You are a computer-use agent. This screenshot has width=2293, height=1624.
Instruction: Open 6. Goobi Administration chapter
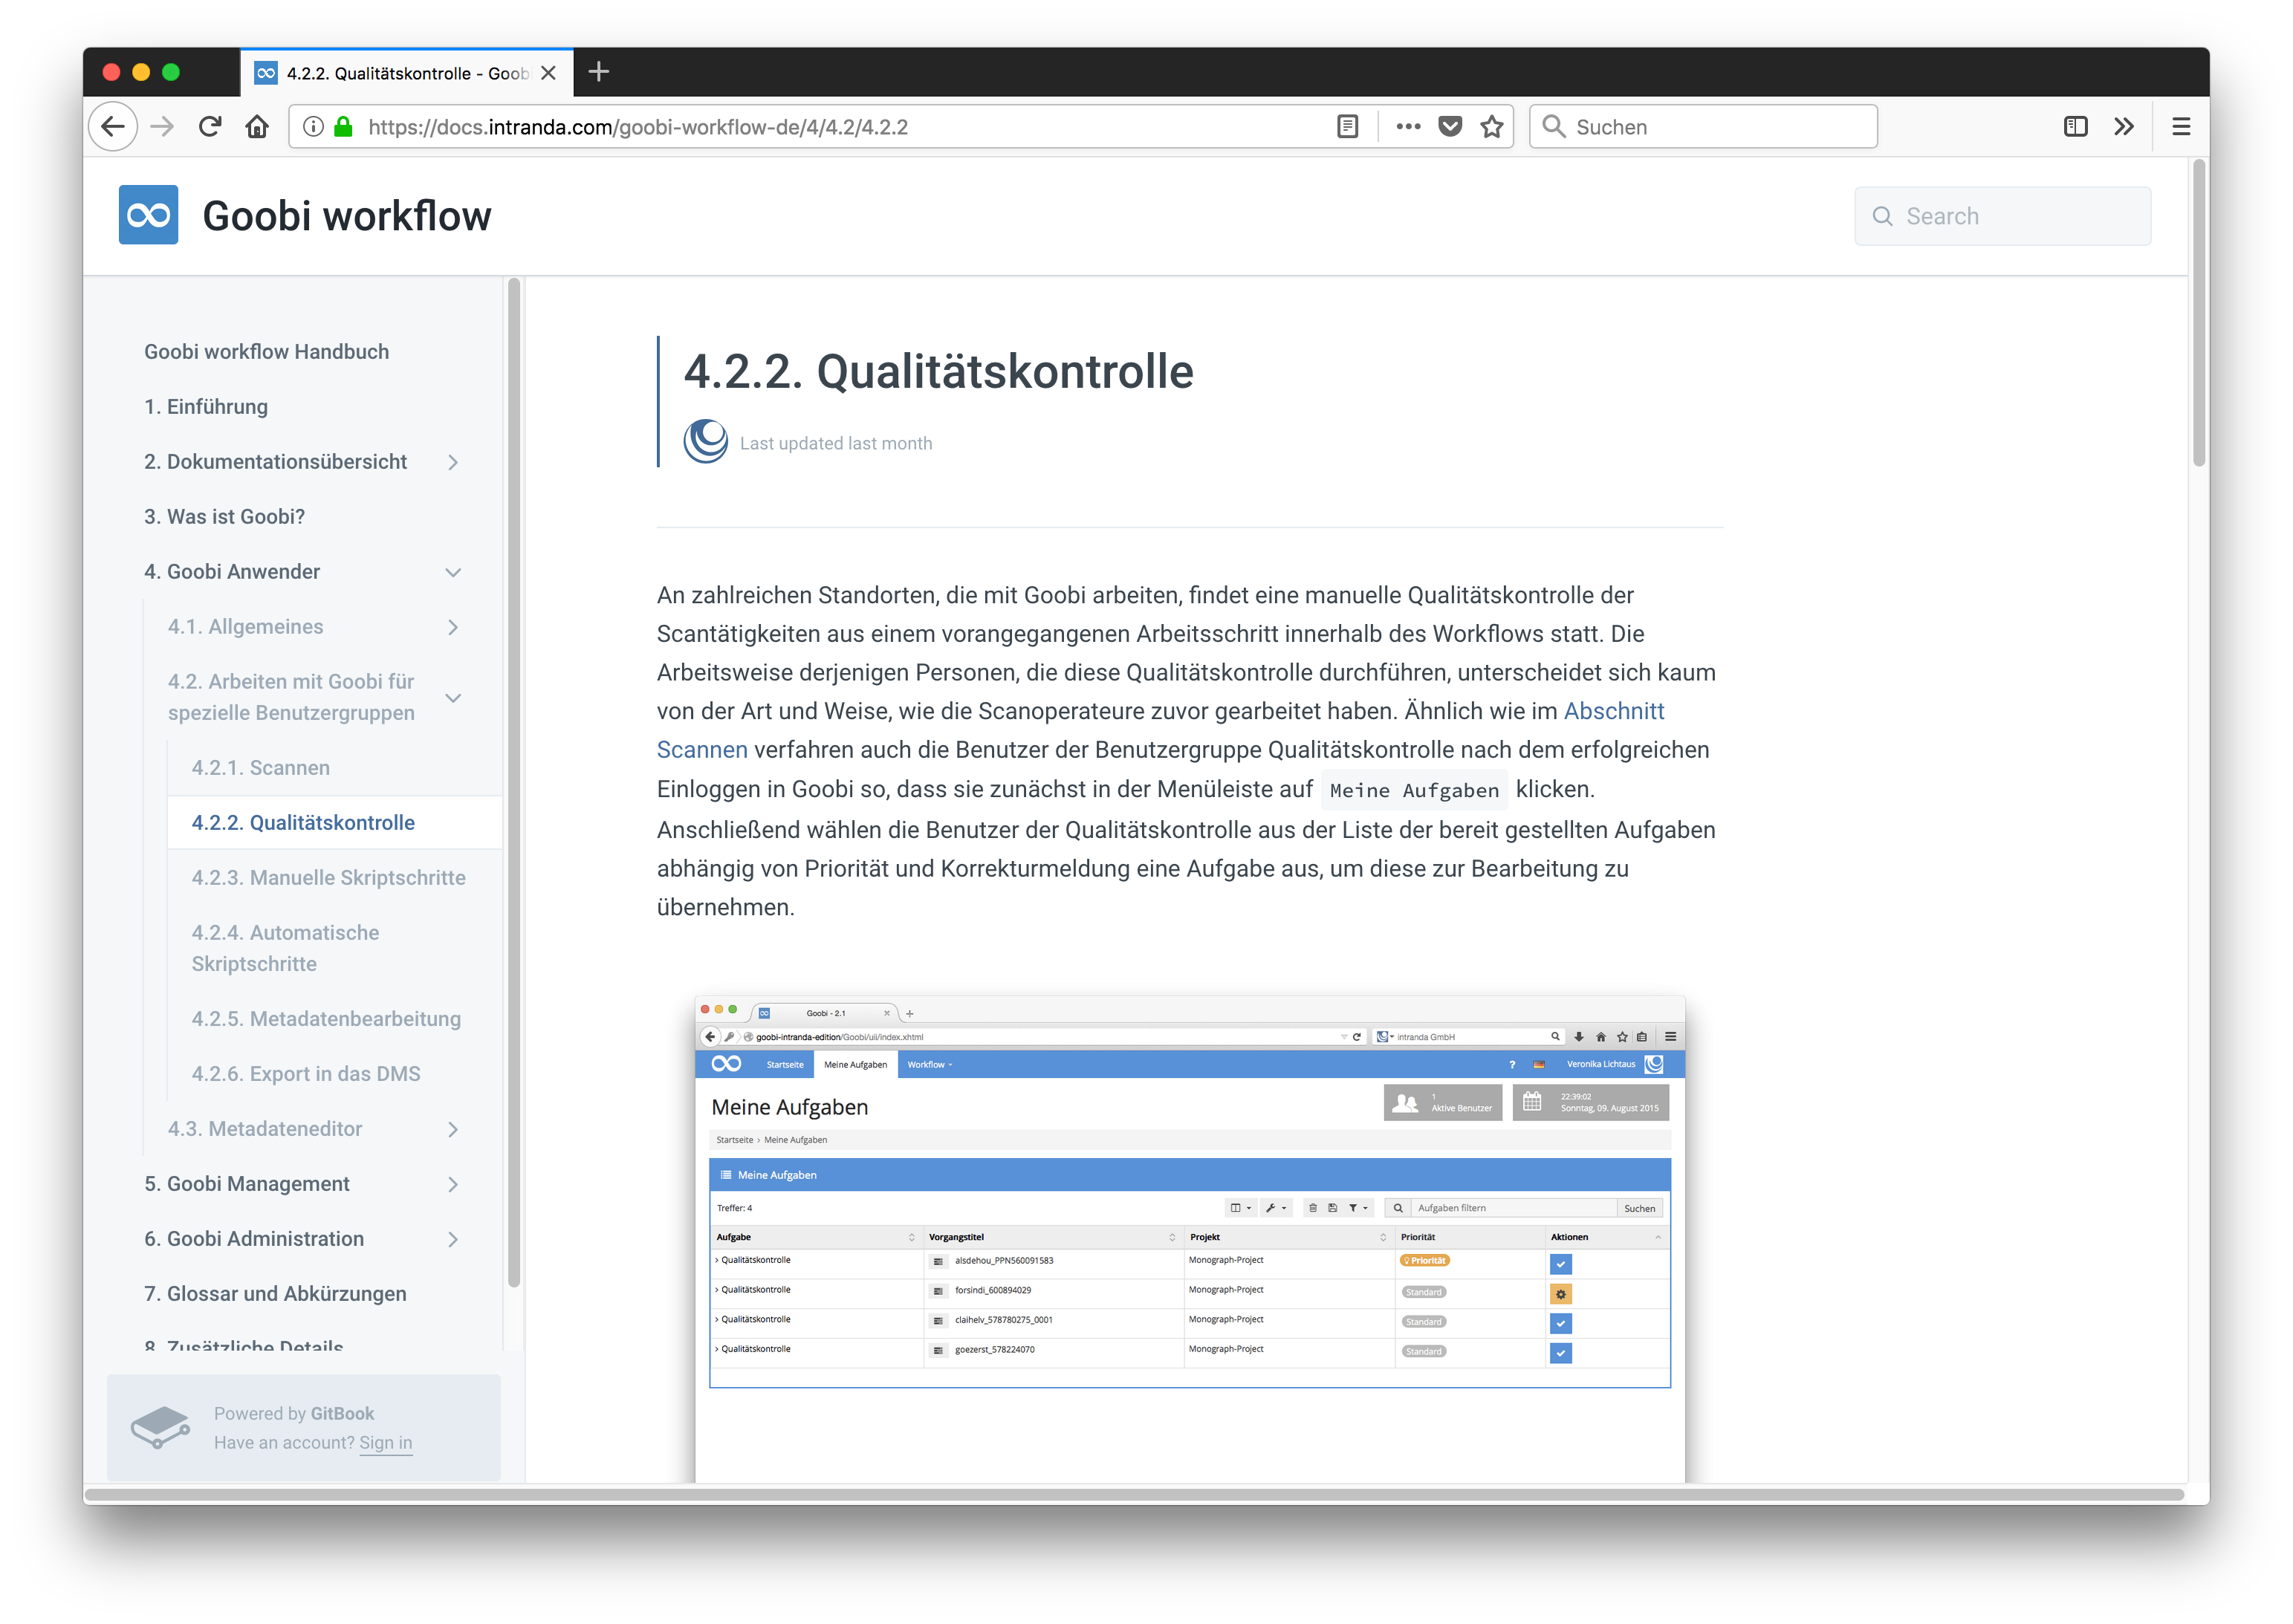(254, 1238)
